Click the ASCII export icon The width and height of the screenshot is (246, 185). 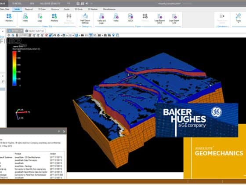tap(130, 18)
